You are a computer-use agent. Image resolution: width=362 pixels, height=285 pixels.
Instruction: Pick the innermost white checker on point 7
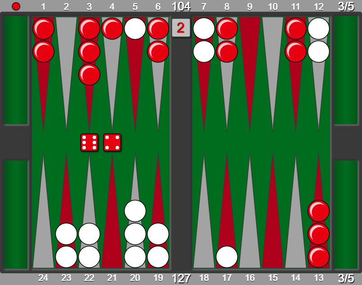click(204, 51)
